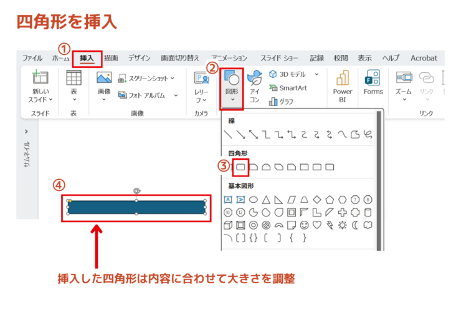Choose the donut ring shape

tap(253, 225)
